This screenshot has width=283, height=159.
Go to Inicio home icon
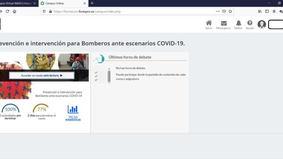pos(209,25)
